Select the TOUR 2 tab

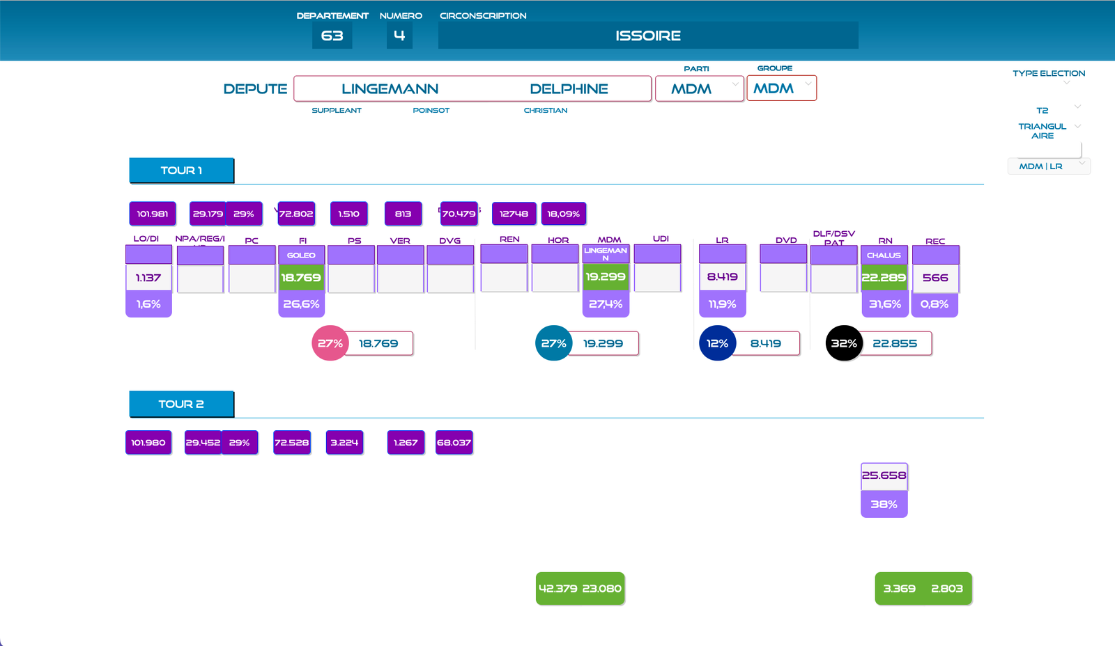(x=181, y=404)
